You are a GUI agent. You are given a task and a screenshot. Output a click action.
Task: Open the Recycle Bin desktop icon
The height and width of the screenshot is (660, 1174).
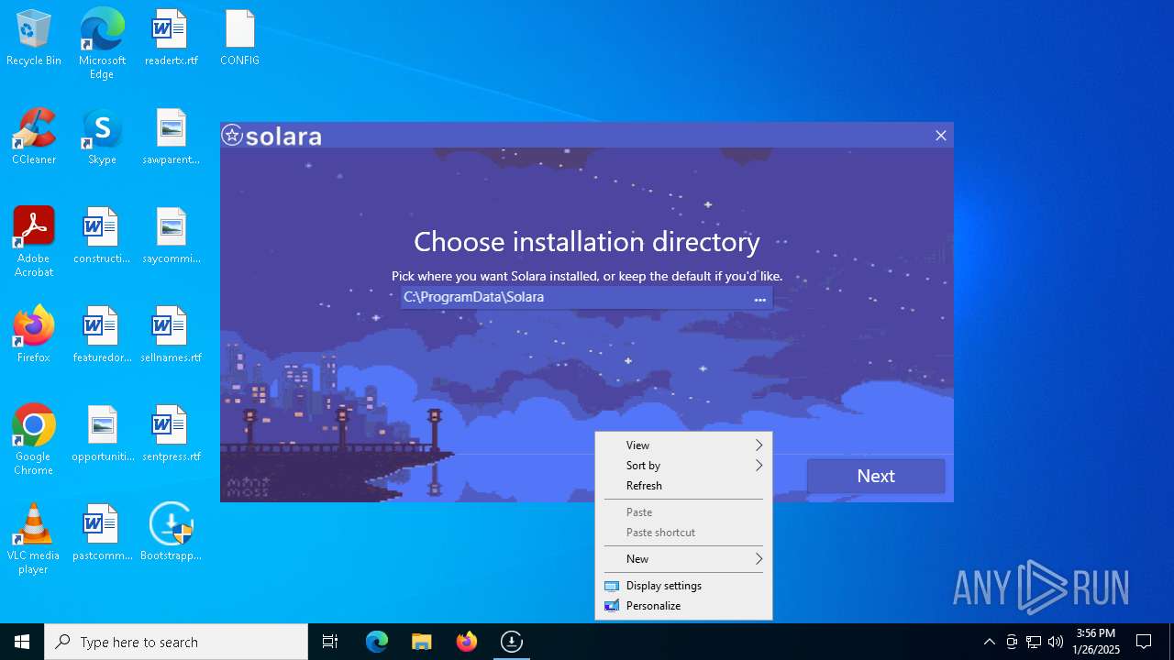point(34,38)
